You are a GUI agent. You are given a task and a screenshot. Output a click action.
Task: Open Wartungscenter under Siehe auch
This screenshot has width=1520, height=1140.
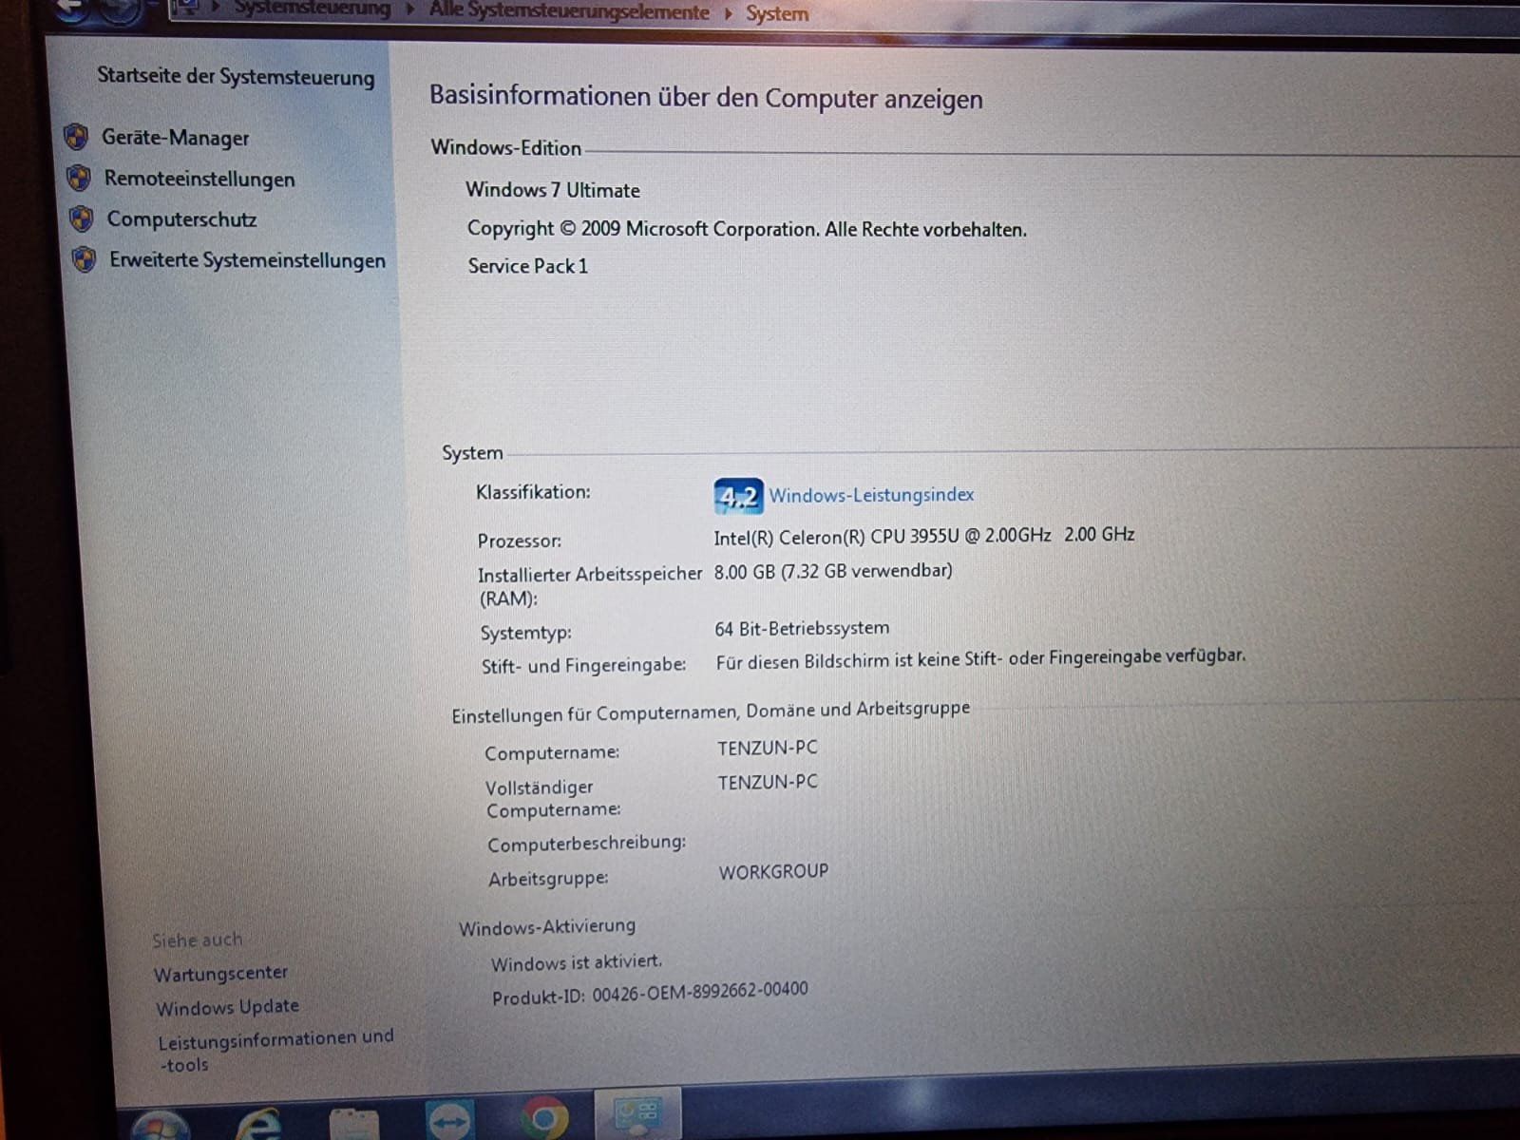click(x=220, y=974)
